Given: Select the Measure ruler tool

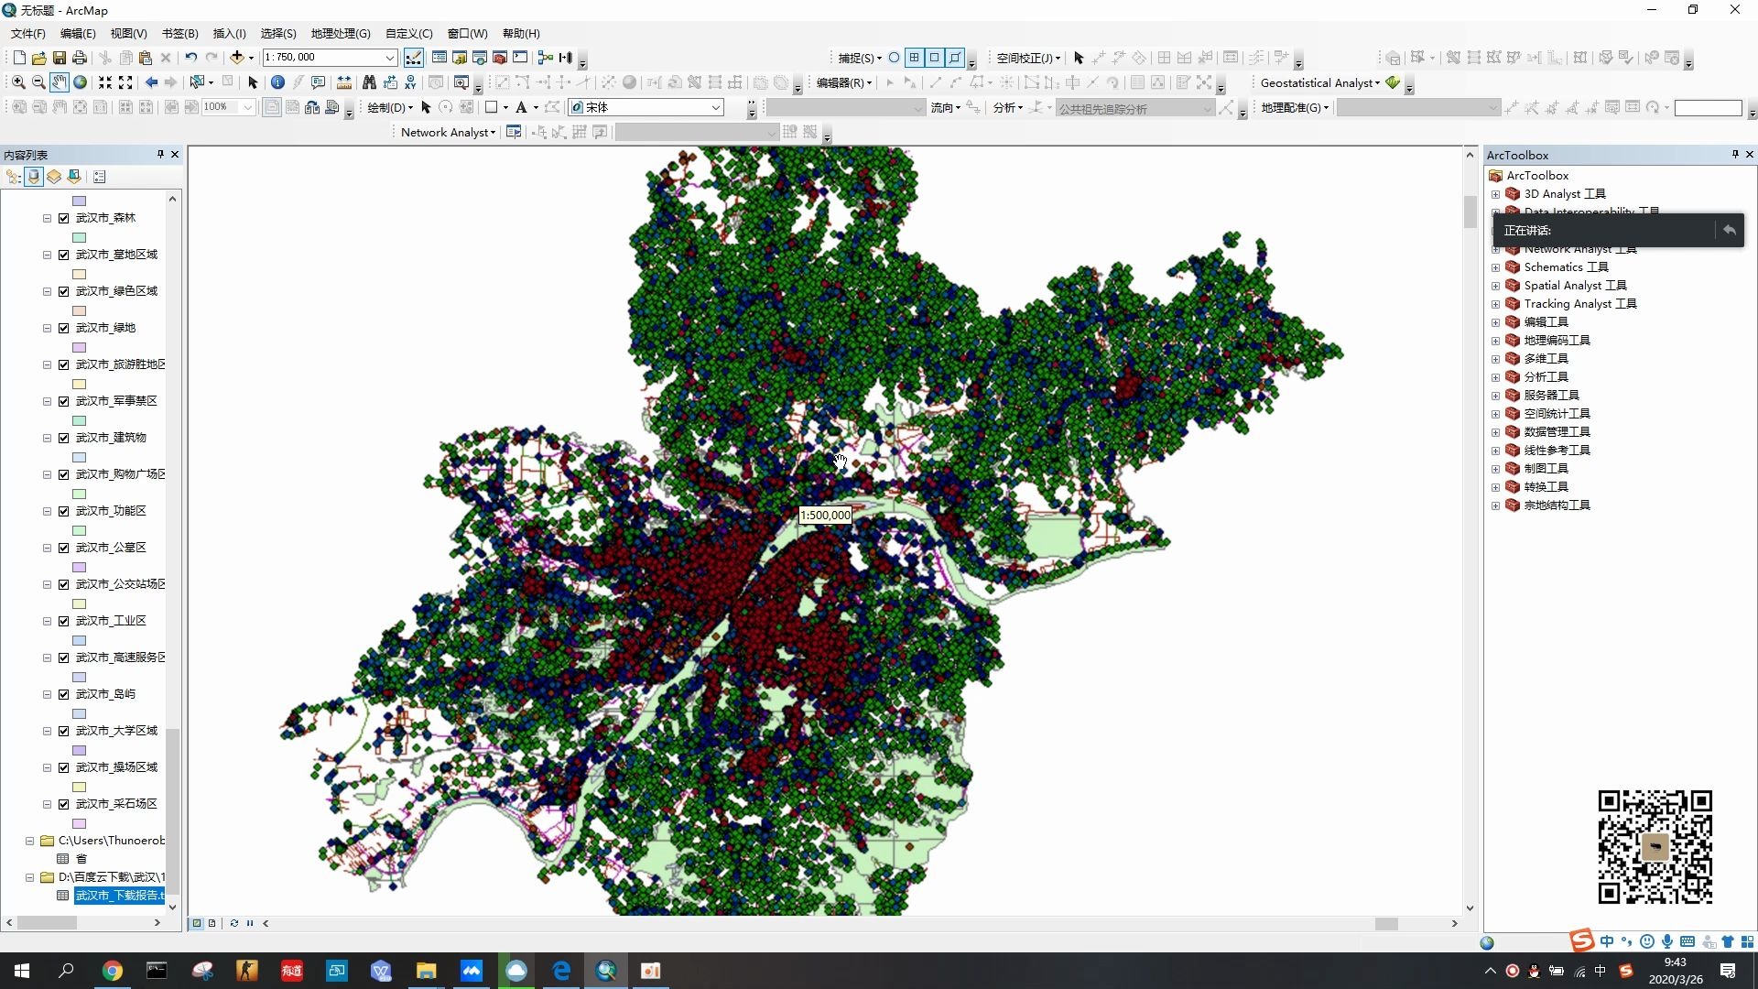Looking at the screenshot, I should [344, 82].
